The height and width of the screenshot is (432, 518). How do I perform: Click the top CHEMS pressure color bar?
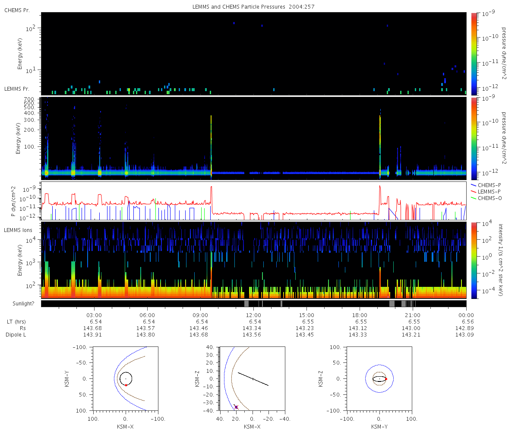(x=474, y=54)
